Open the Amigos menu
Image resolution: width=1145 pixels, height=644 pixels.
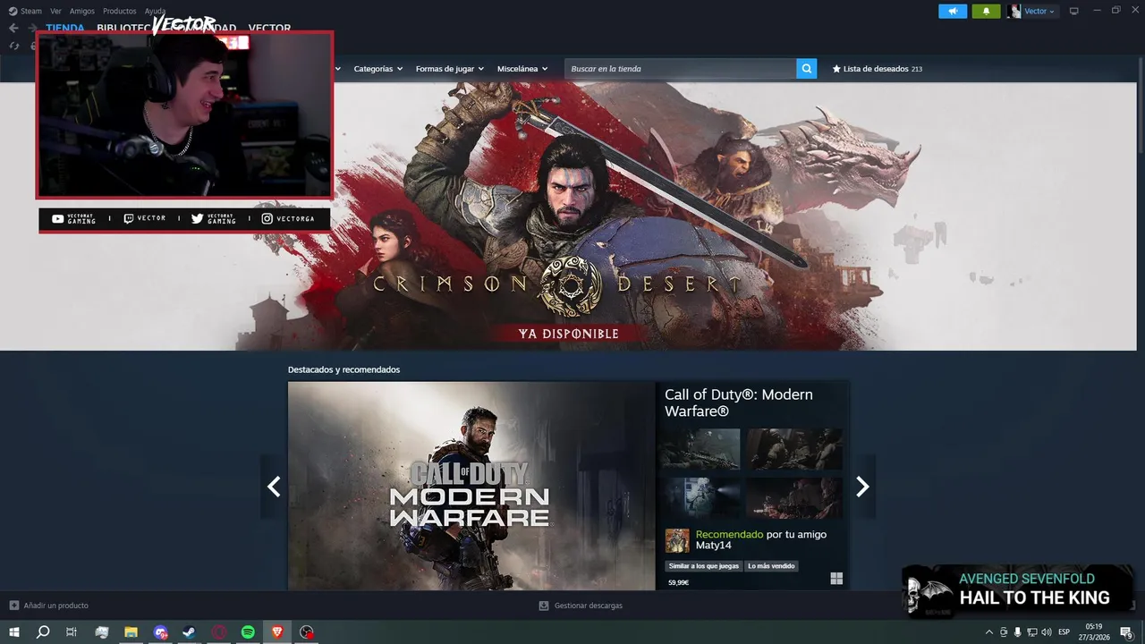pos(82,12)
